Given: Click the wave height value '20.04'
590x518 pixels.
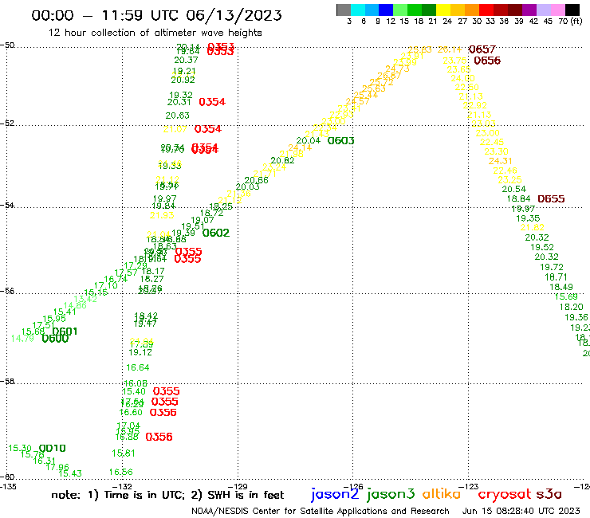Looking at the screenshot, I should (309, 141).
